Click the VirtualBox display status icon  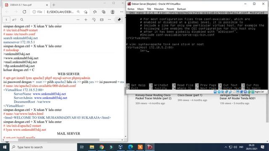238,92
